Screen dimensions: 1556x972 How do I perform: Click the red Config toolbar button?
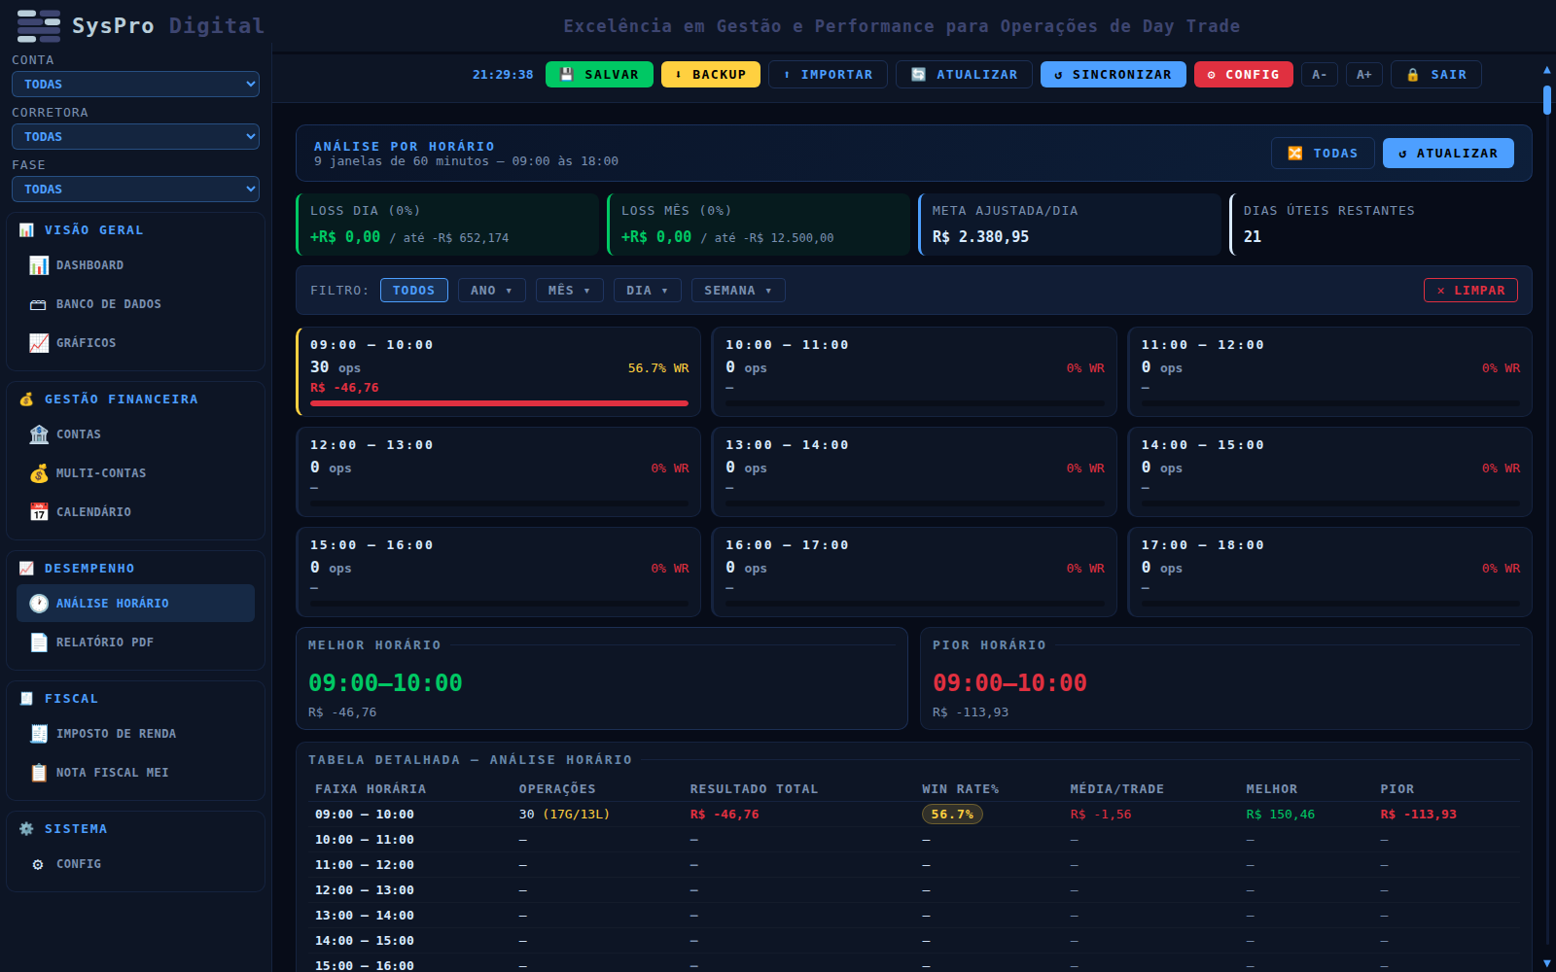[1244, 75]
